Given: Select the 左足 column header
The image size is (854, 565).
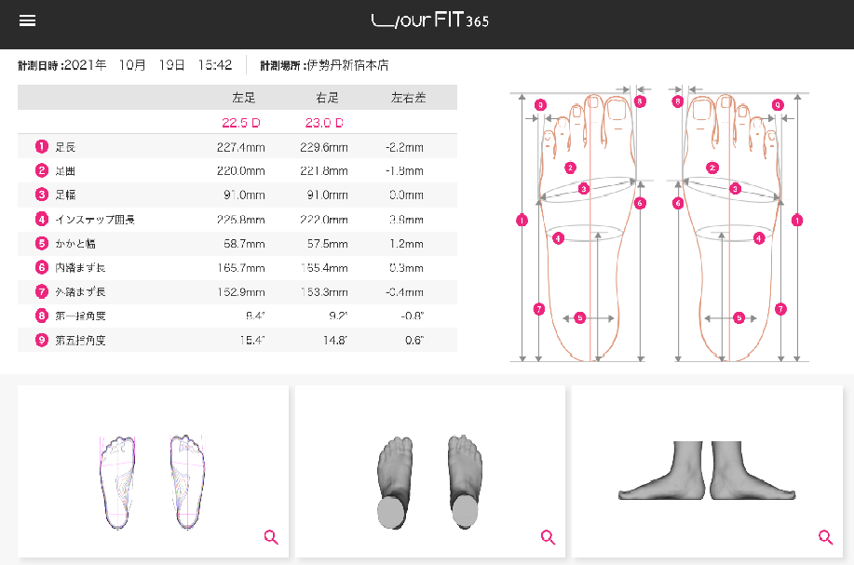Looking at the screenshot, I should point(243,98).
